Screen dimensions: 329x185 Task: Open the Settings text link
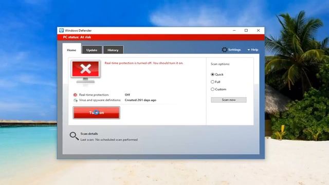click(234, 50)
